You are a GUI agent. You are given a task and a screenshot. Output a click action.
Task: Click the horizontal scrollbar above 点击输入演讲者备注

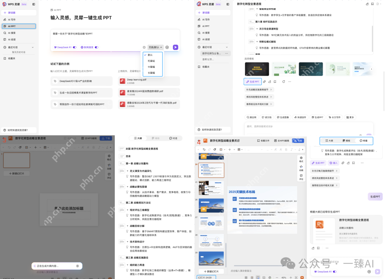(x=258, y=265)
